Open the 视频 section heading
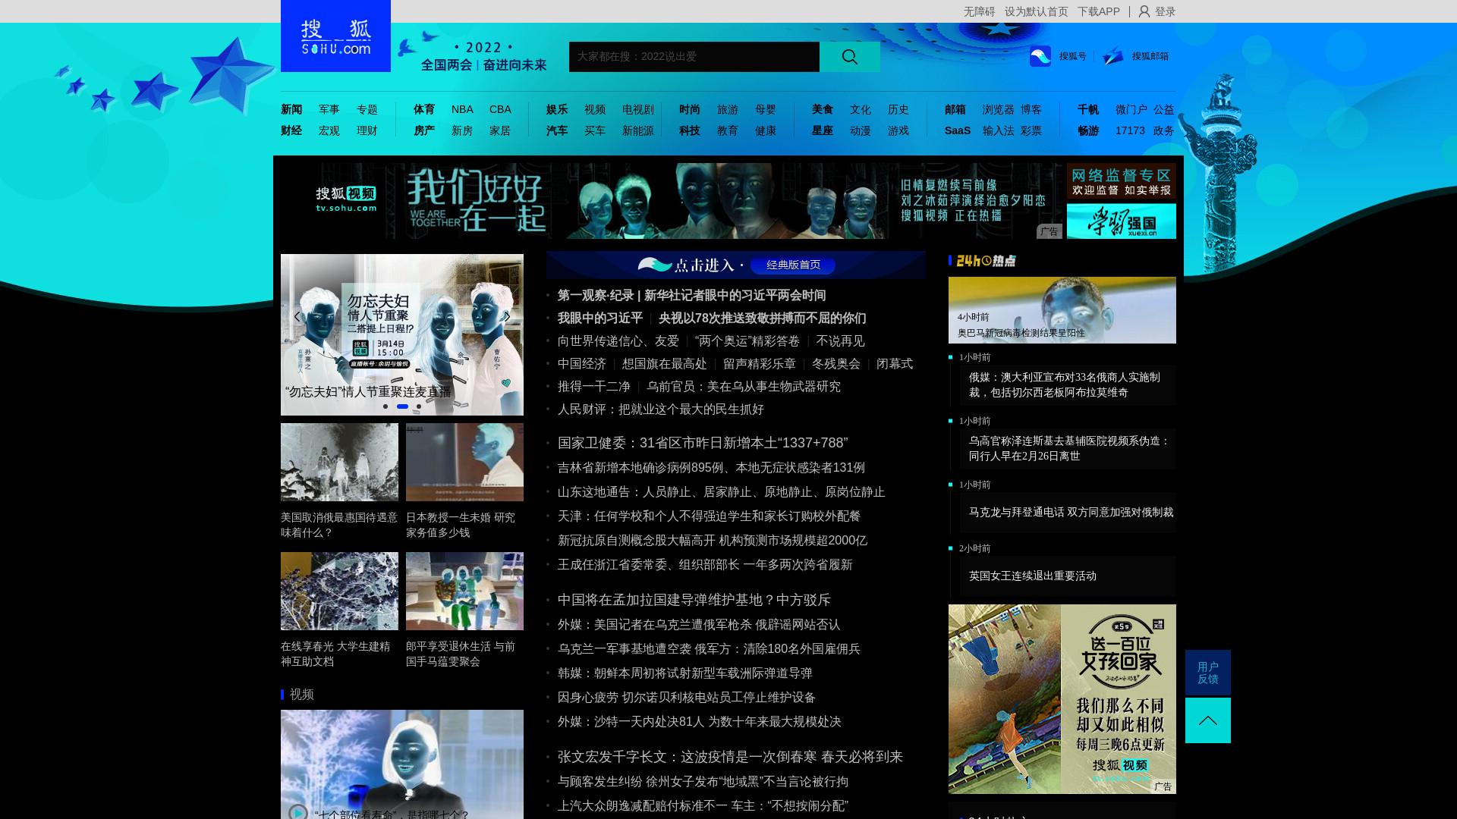1457x819 pixels. coord(301,695)
